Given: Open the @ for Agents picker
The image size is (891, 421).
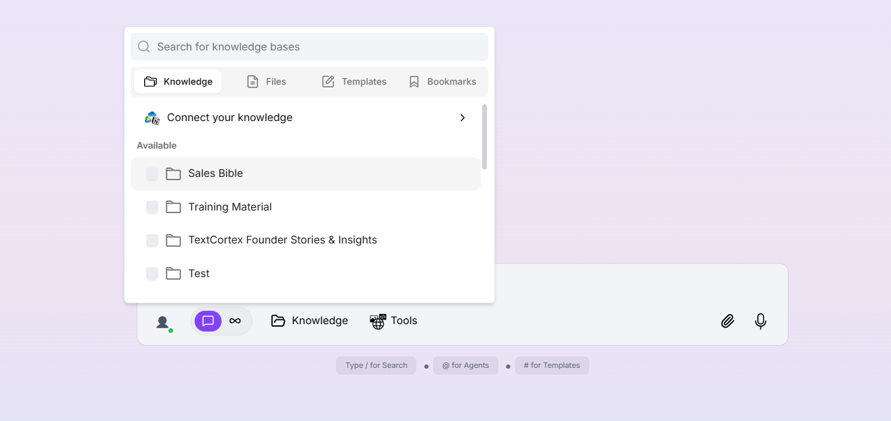Looking at the screenshot, I should pos(465,365).
